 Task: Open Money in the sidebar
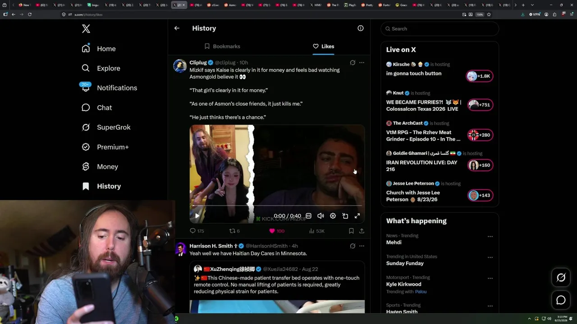(x=100, y=166)
